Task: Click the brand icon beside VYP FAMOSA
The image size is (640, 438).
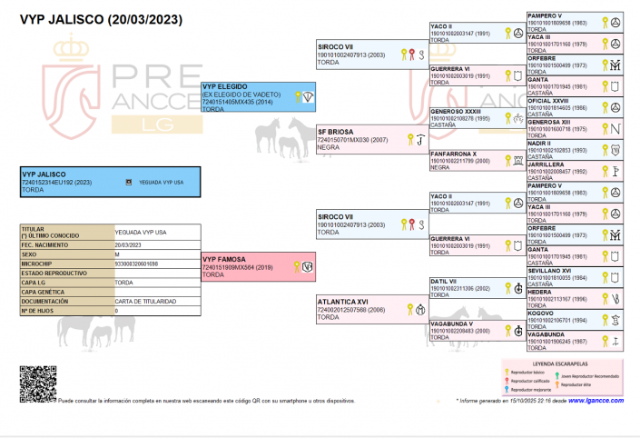Action: [x=308, y=265]
